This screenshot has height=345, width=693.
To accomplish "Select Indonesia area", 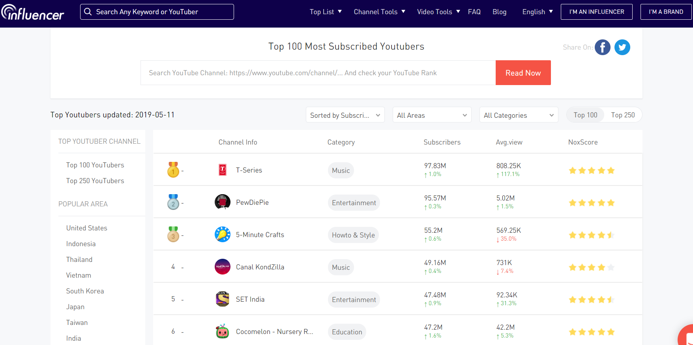I will [x=81, y=244].
